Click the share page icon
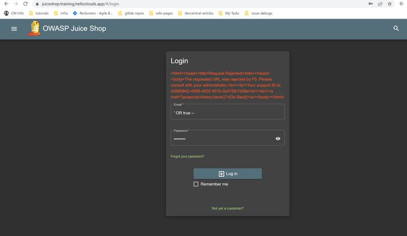The image size is (407, 236). (x=380, y=4)
